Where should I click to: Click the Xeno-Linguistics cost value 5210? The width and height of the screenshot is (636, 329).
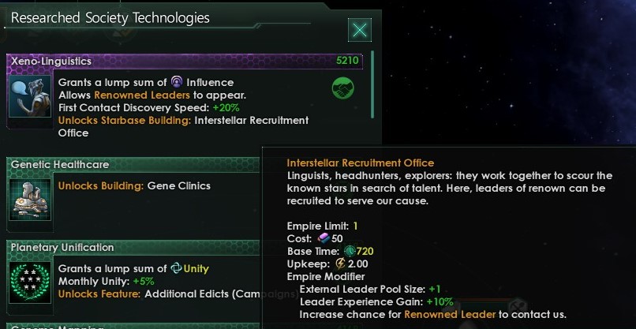347,61
